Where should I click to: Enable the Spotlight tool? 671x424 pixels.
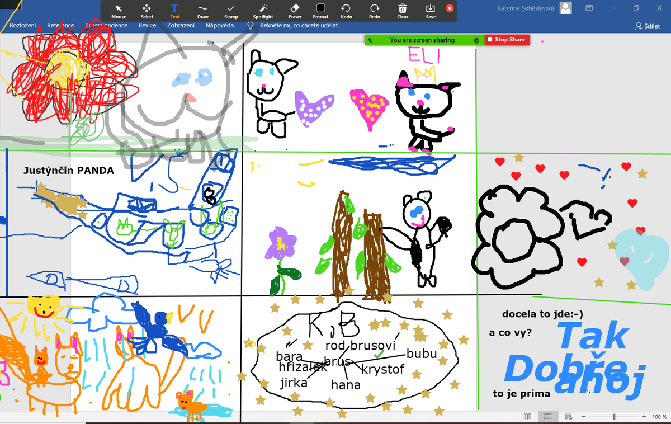[263, 11]
